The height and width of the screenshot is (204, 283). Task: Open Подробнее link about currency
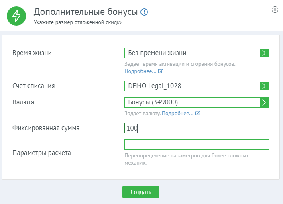(177, 114)
